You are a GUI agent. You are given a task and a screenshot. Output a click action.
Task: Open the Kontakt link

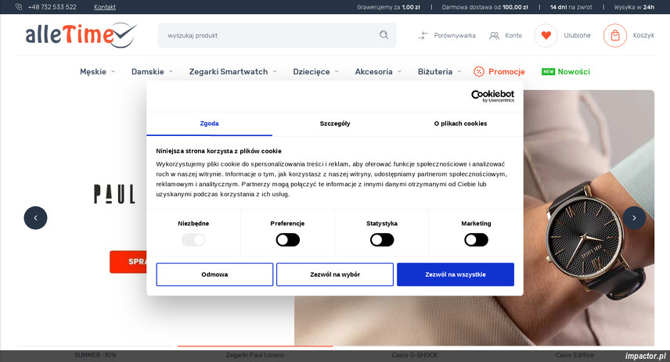tap(105, 7)
